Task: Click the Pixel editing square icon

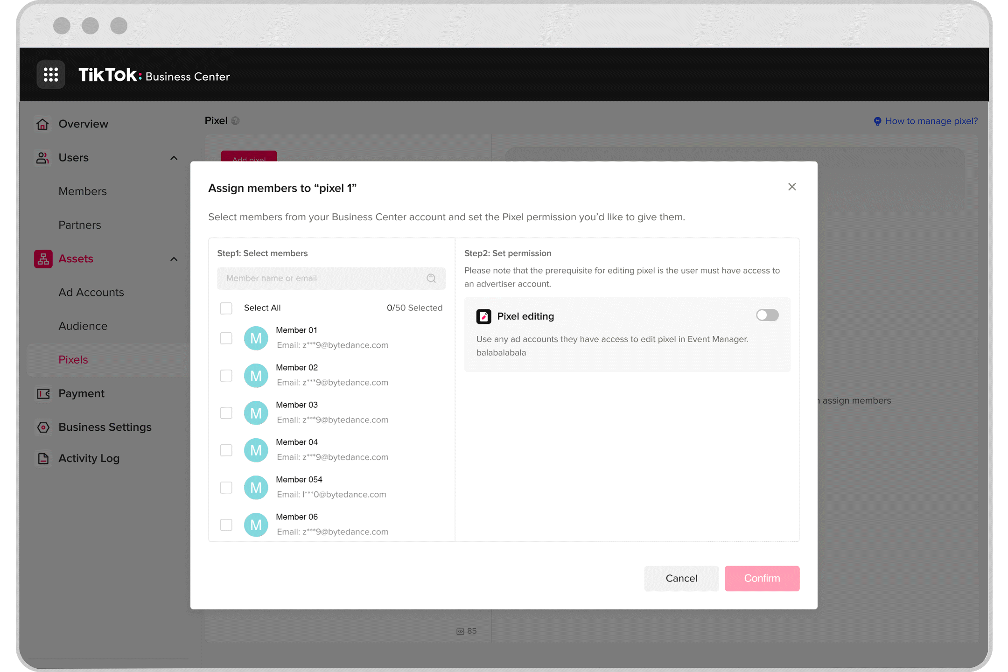Action: [x=484, y=316]
